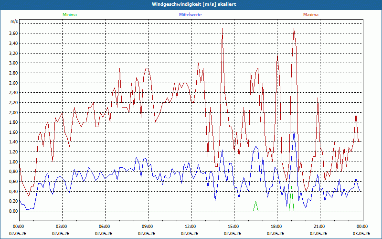This screenshot has width=382, height=239.
Task: Click the '2,60' y-axis value
Action: (x=13, y=83)
